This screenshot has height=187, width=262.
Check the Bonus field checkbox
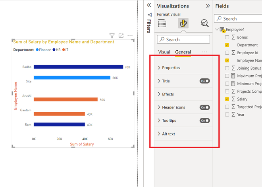click(227, 37)
